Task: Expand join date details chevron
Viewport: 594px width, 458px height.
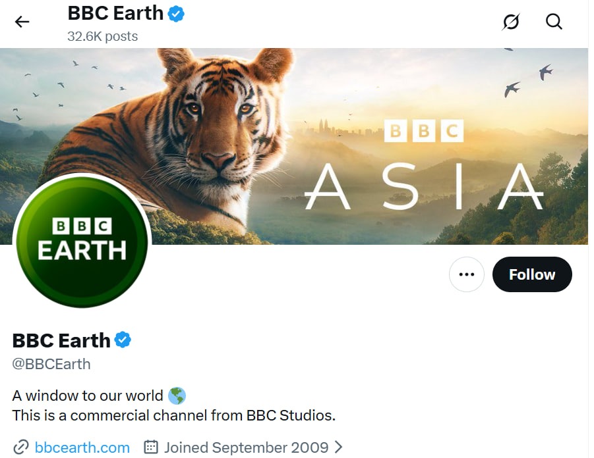Action: [x=339, y=447]
